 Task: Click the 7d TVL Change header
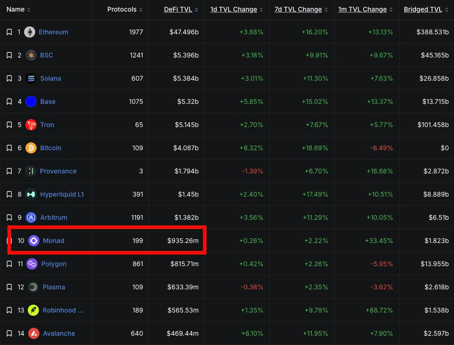coord(298,10)
